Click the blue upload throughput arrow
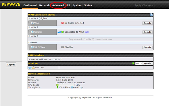Image resolution: width=169 pixels, height=106 pixels. [72, 87]
